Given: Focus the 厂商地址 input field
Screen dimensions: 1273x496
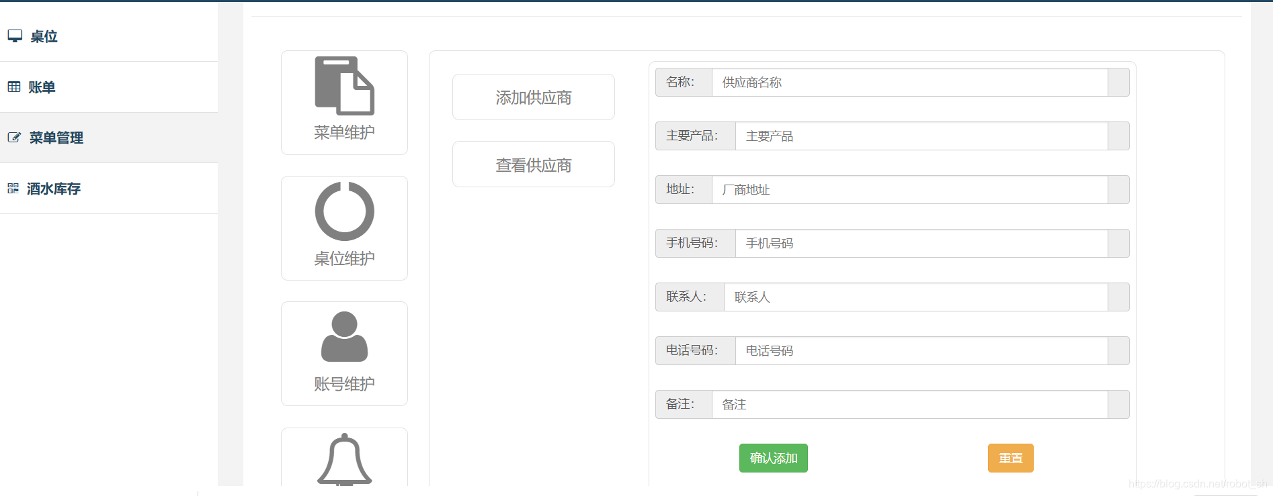Looking at the screenshot, I should [x=909, y=189].
